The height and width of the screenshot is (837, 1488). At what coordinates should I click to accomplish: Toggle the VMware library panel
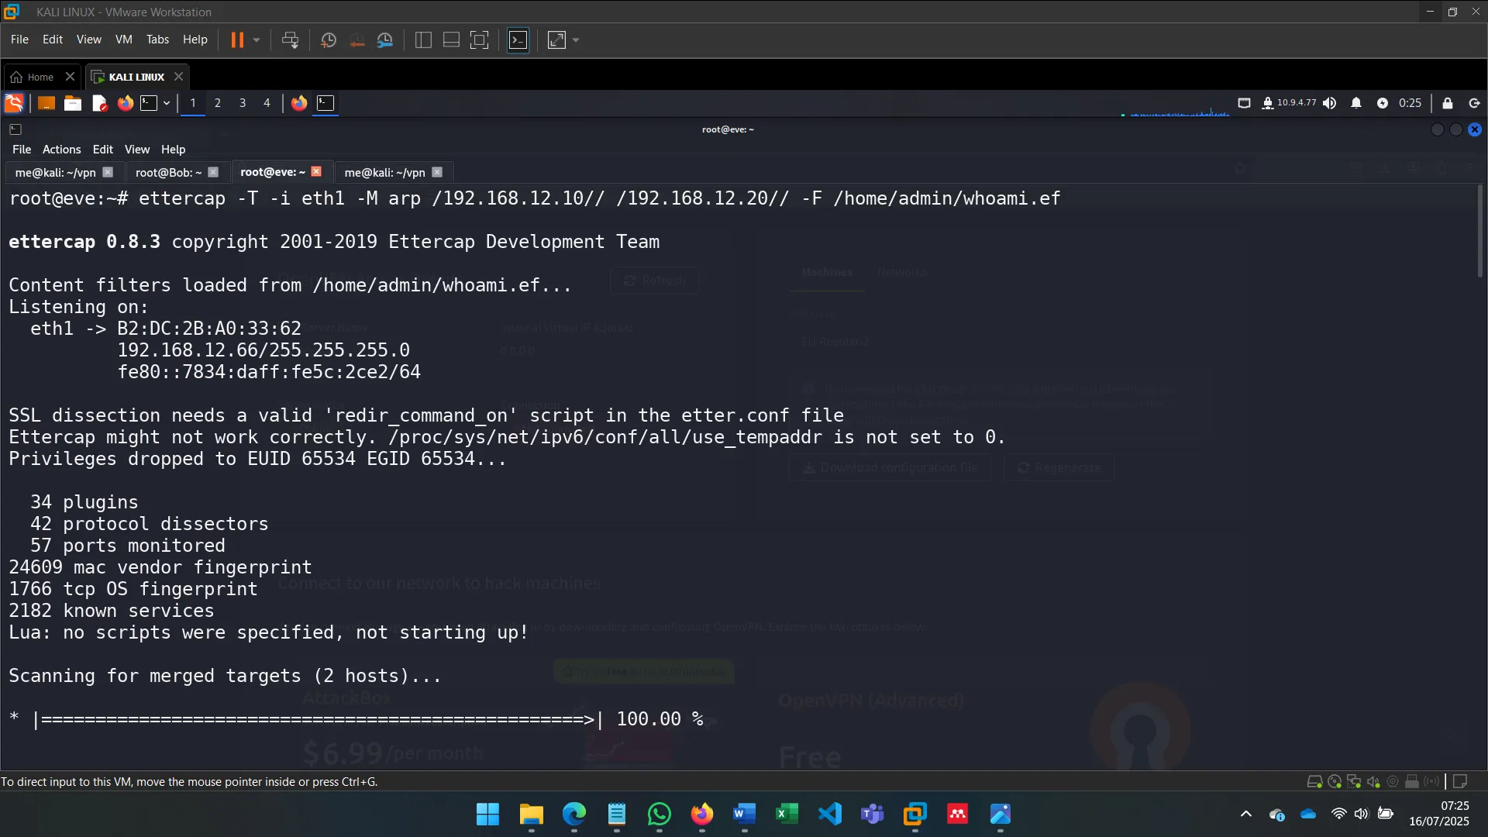pos(423,40)
